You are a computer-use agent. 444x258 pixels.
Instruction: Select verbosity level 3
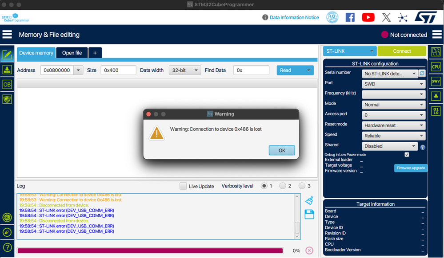pyautogui.click(x=302, y=186)
